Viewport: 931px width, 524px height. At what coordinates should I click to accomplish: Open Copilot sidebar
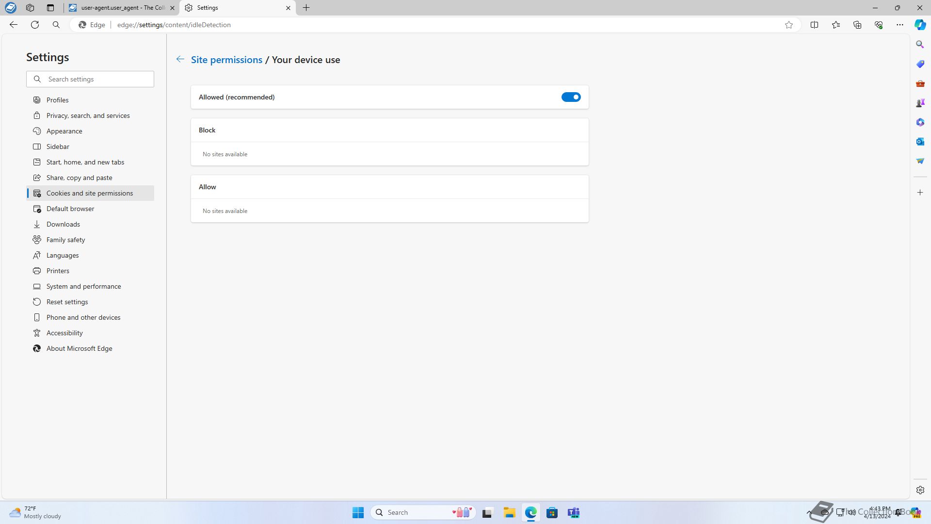point(920,25)
